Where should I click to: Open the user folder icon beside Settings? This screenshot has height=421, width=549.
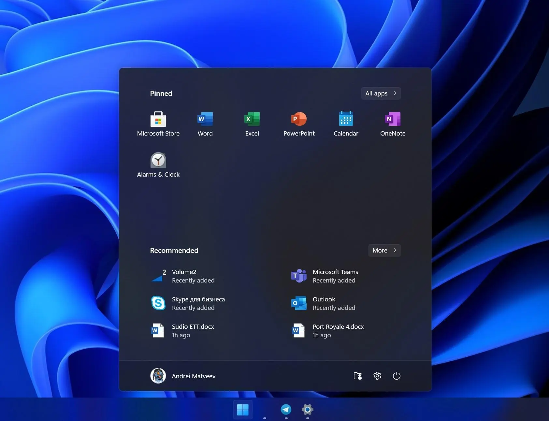(x=358, y=376)
